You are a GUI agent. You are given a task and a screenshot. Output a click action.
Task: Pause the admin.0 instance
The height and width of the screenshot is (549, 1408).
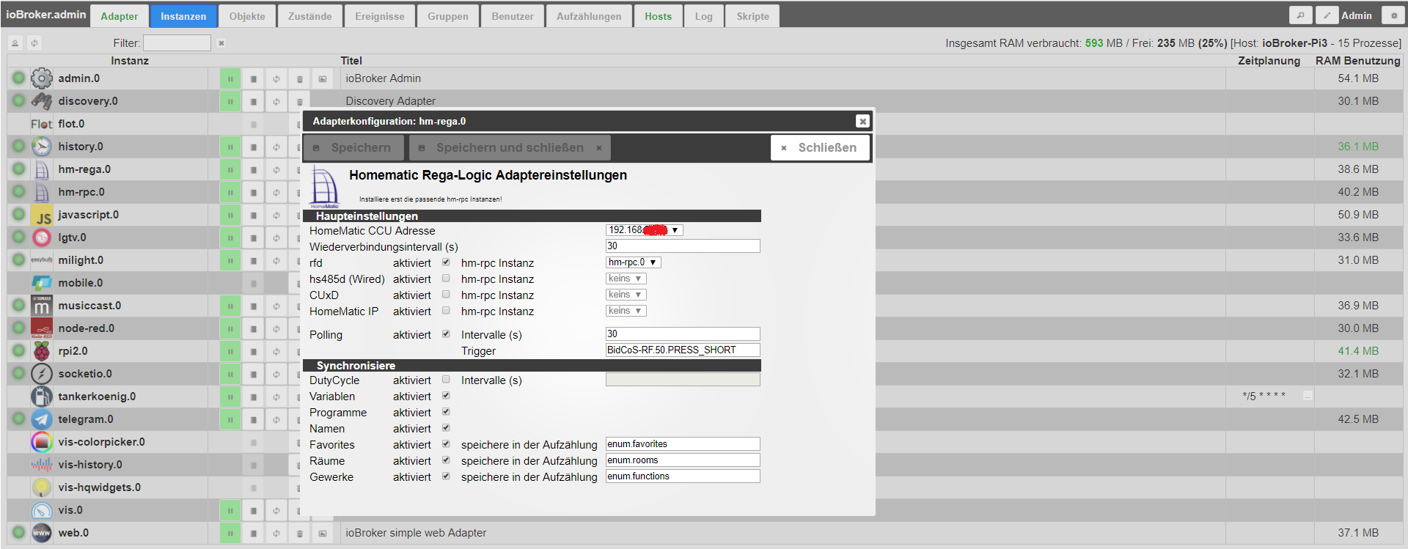(x=230, y=79)
